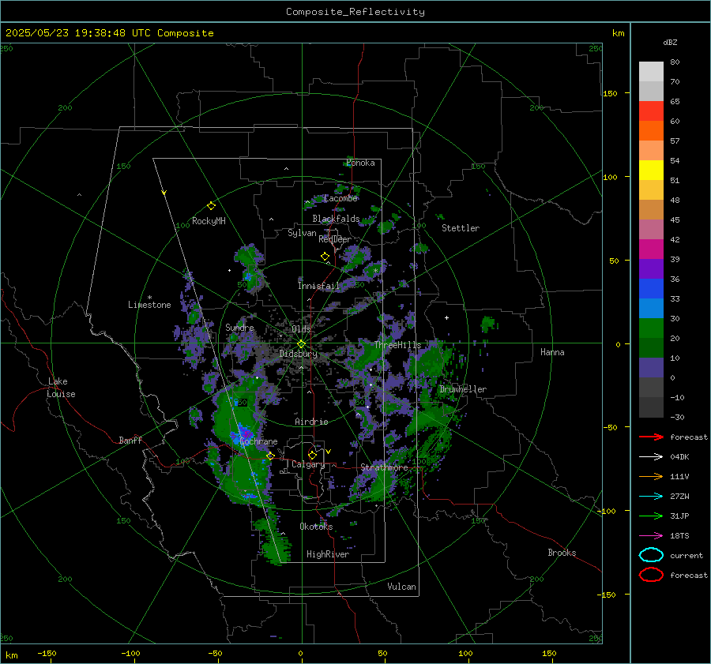Click the yellow diamond marker below RedDeer

(325, 257)
